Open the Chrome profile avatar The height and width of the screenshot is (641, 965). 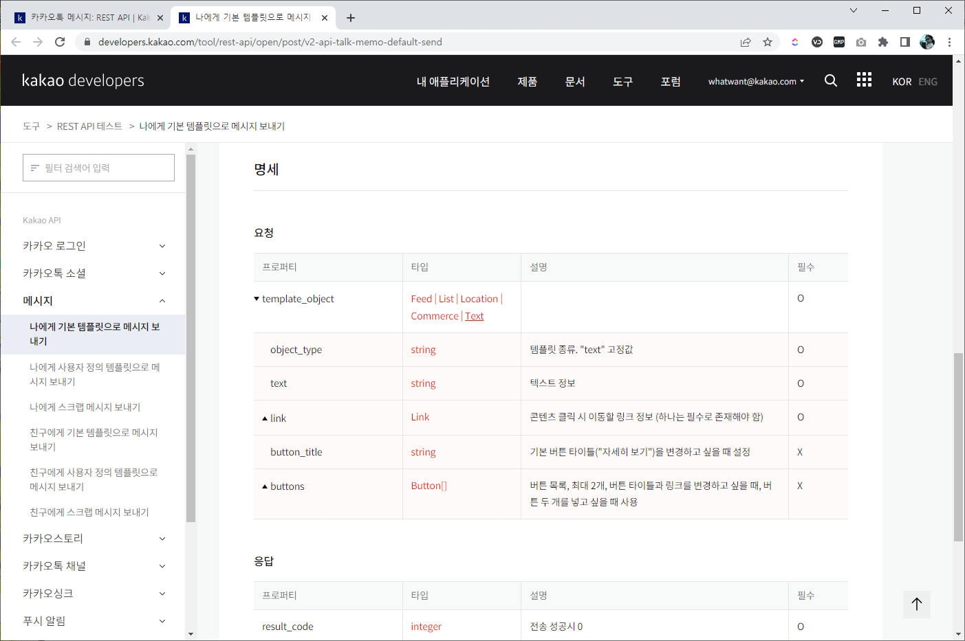(x=927, y=42)
